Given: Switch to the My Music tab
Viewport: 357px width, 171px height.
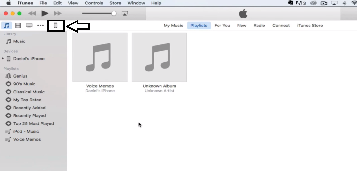Looking at the screenshot, I should coord(174,26).
